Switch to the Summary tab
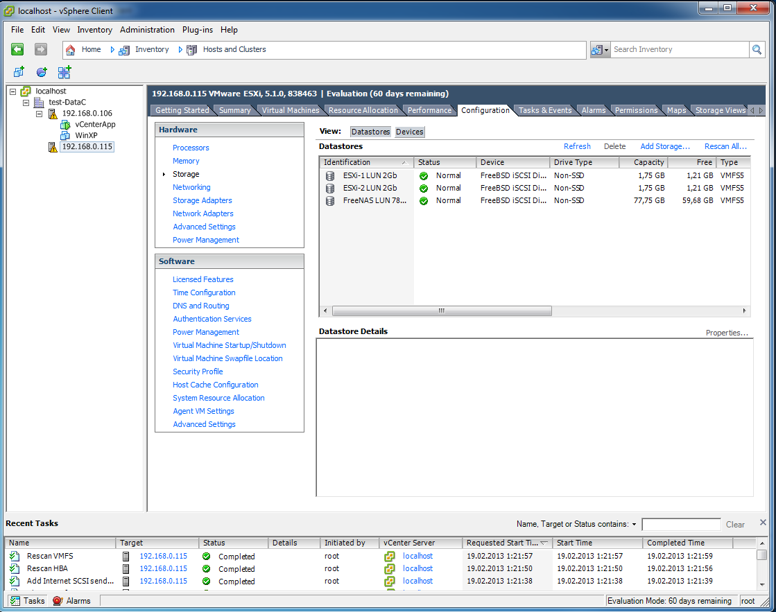Viewport: 776px width, 612px height. click(235, 110)
